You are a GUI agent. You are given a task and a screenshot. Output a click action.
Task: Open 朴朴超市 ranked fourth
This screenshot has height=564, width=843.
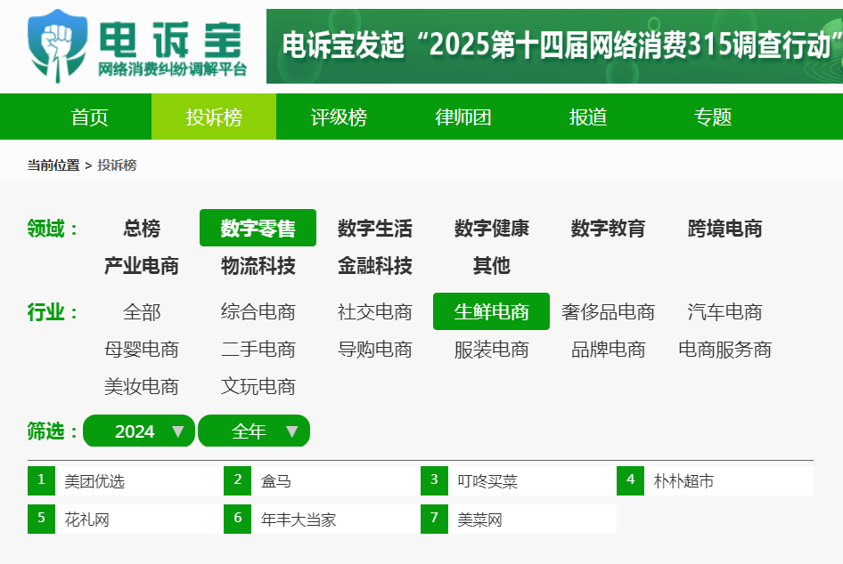[x=683, y=481]
